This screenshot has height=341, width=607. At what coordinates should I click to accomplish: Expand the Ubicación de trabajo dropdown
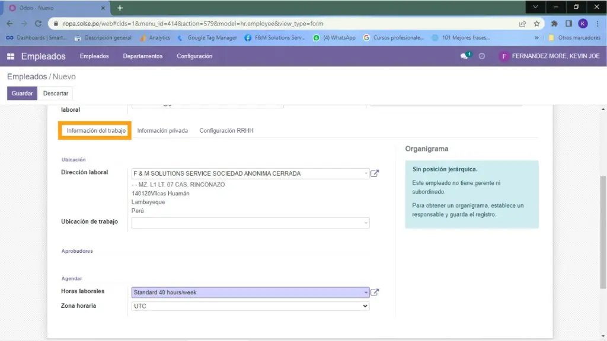tap(366, 223)
